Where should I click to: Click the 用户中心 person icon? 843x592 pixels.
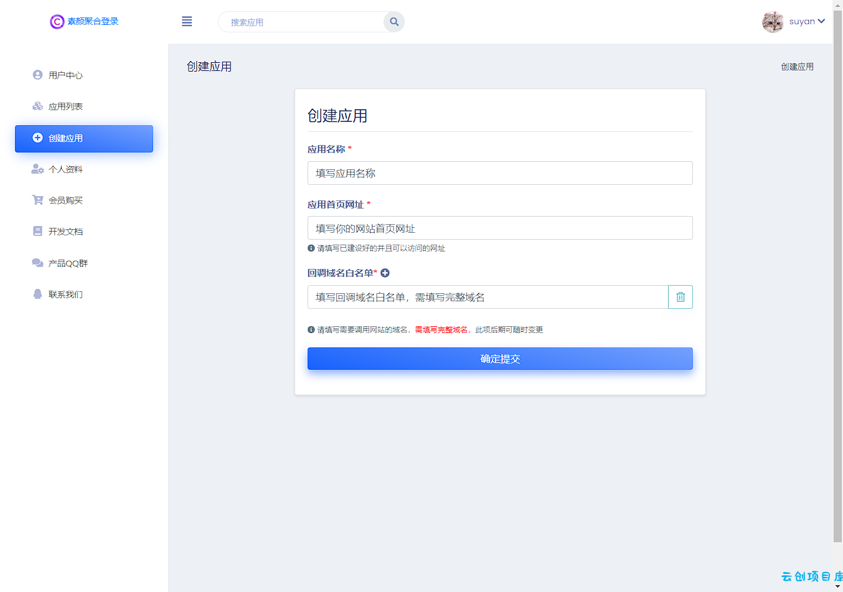(37, 75)
